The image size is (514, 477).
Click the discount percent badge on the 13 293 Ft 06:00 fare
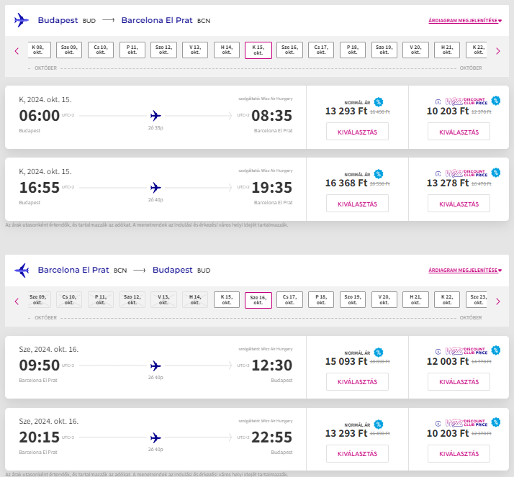(378, 102)
